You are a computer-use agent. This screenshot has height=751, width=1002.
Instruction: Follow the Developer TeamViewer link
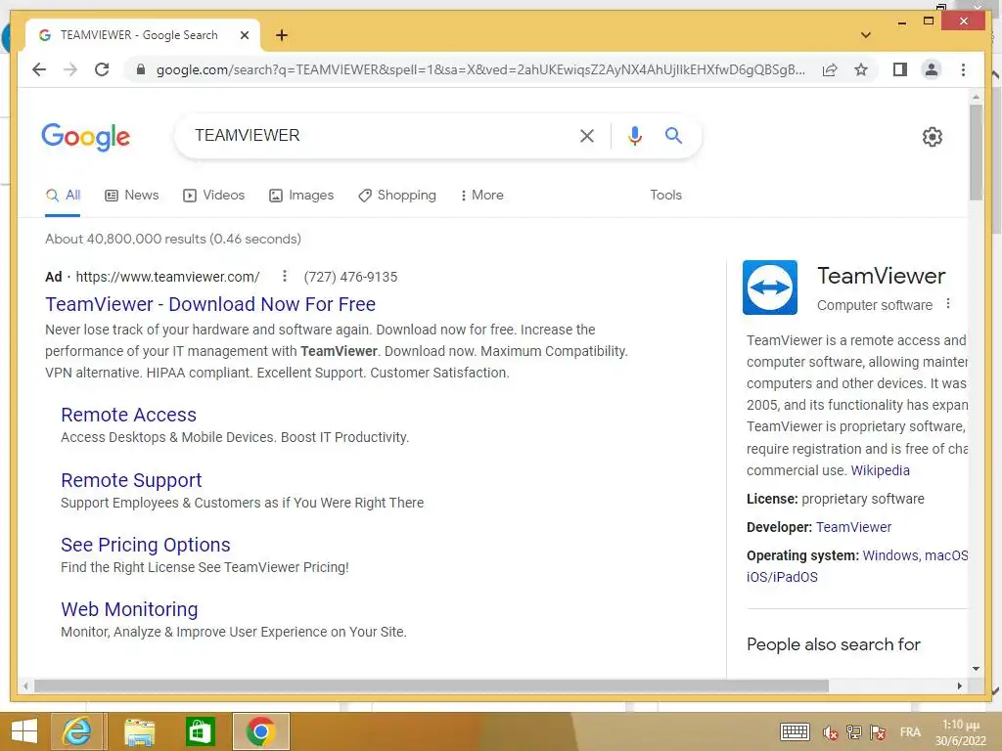tap(853, 527)
